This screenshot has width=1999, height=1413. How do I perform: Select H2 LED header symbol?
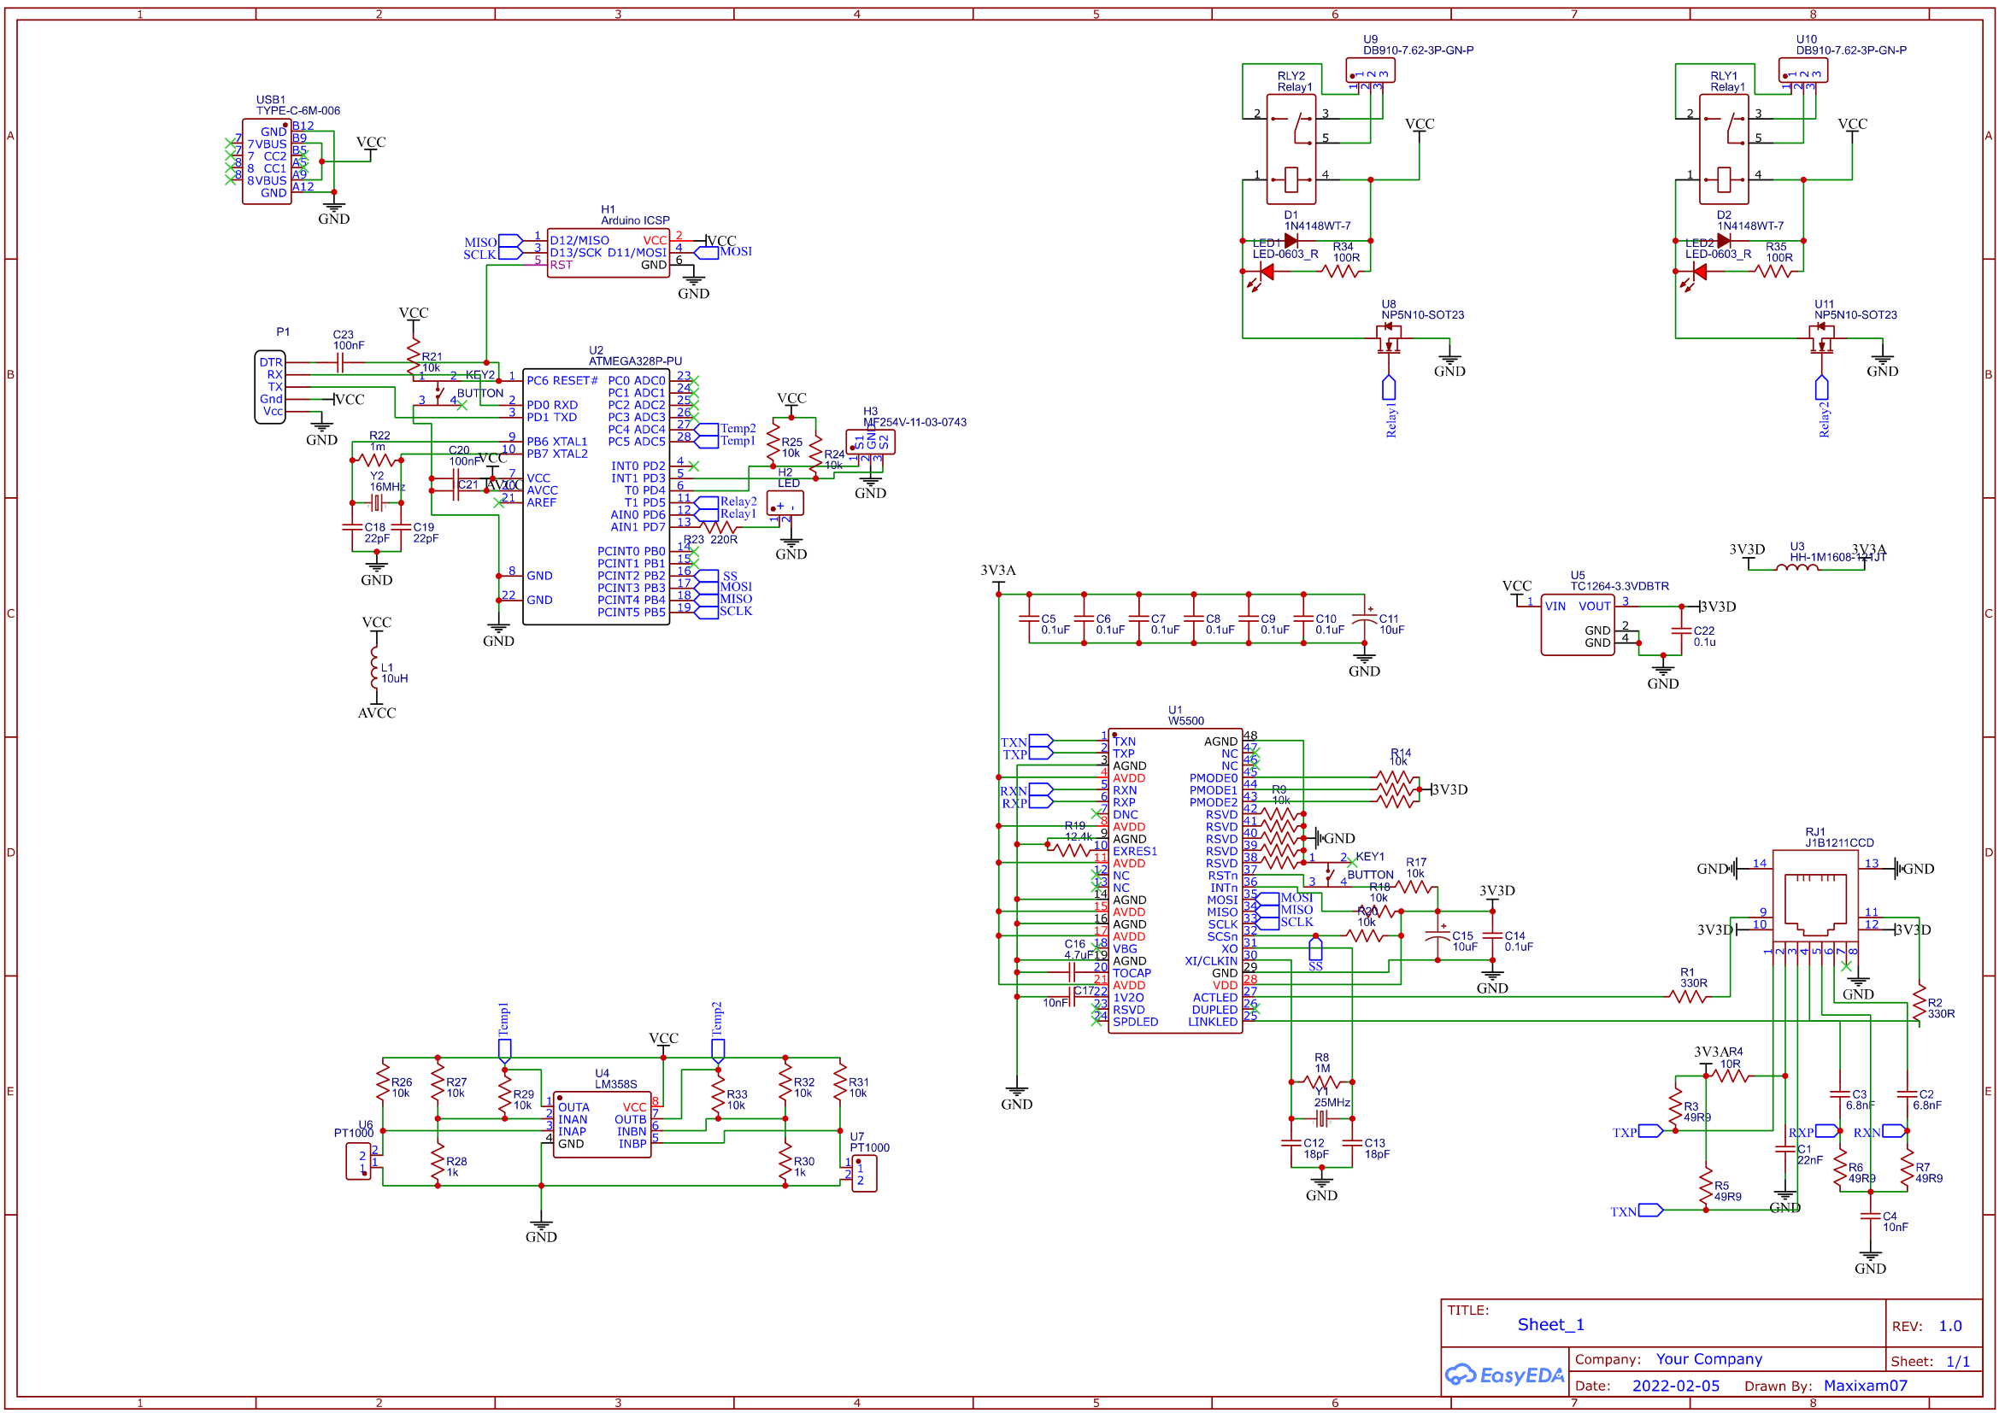point(785,504)
